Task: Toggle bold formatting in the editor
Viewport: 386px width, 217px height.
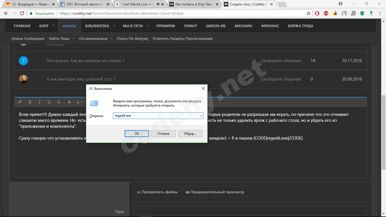Action: tap(30, 102)
